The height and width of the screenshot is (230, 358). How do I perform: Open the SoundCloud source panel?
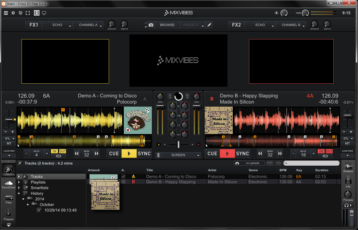9,185
